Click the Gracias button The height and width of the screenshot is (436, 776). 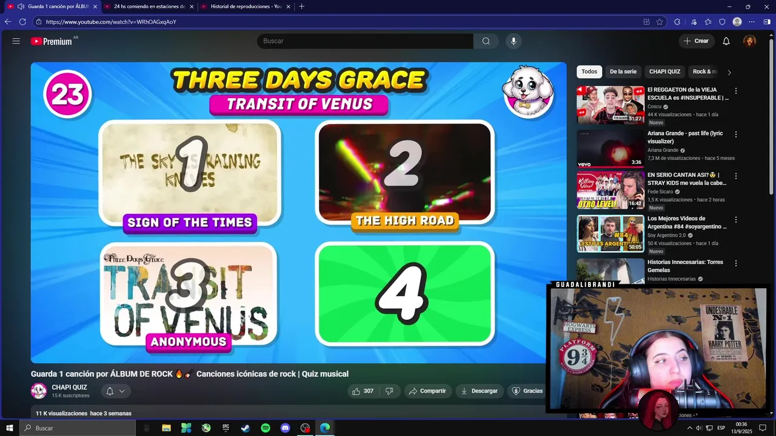(527, 391)
